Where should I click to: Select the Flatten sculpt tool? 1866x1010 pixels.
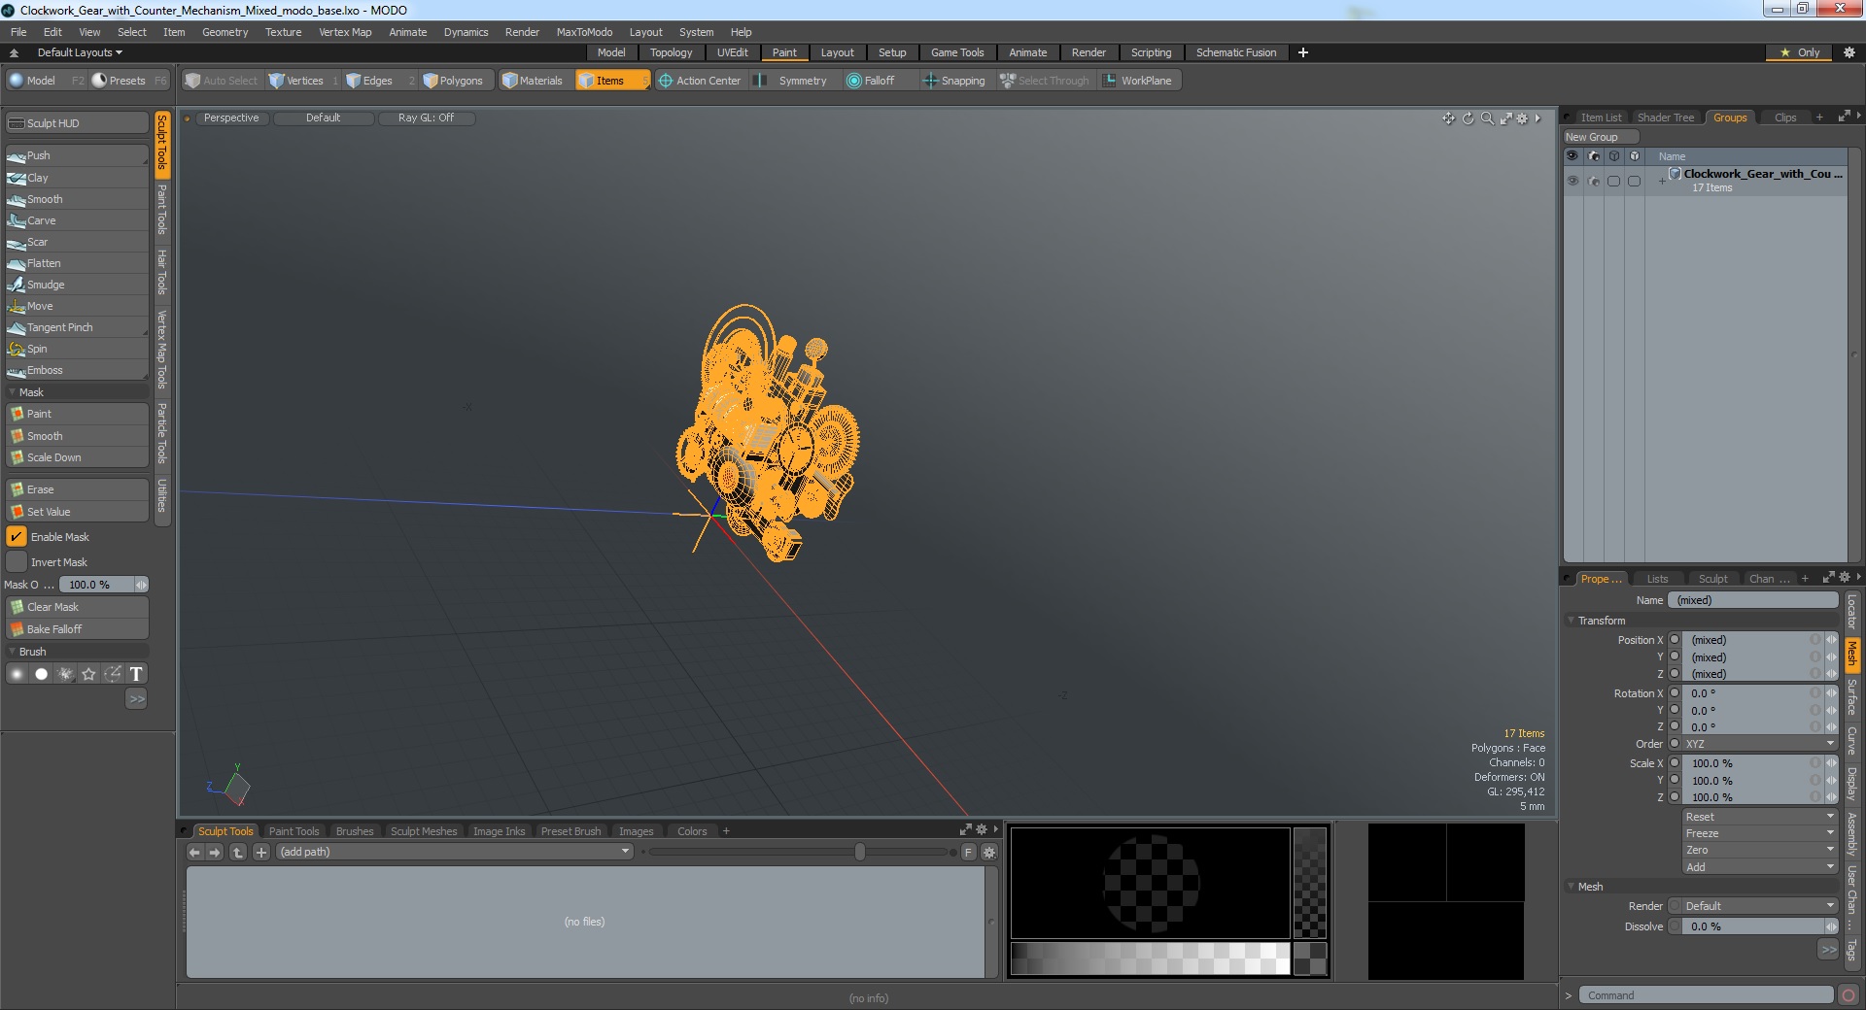coord(76,263)
